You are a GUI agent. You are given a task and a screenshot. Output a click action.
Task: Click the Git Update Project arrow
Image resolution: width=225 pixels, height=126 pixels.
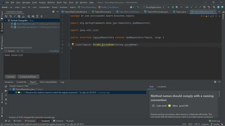click(192, 7)
